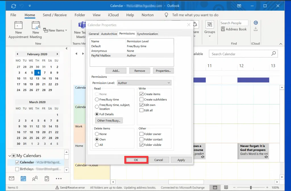Collapse the My Calendars group
The height and width of the screenshot is (191, 291).
click(x=10, y=156)
